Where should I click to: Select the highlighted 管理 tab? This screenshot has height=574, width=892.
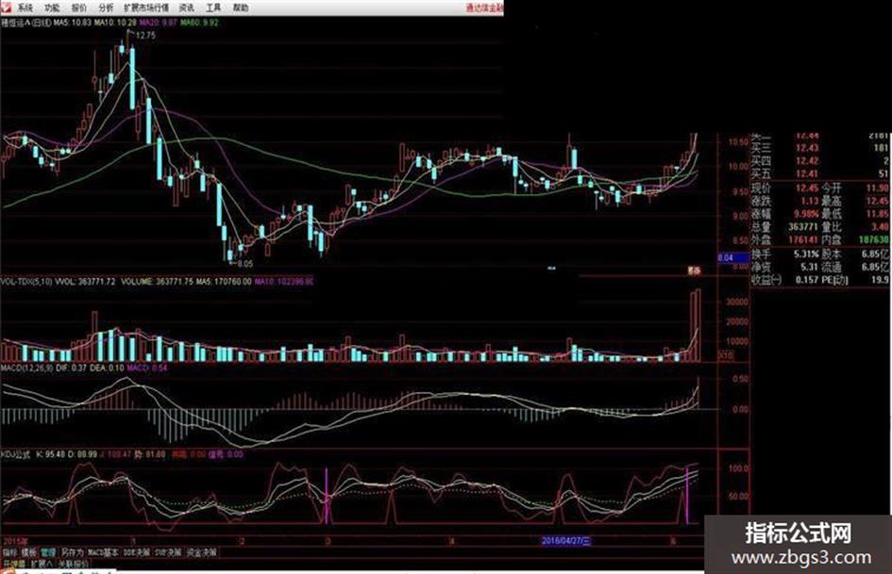click(x=48, y=551)
